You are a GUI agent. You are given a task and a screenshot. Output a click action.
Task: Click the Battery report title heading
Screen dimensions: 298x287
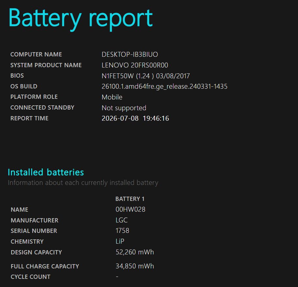pyautogui.click(x=81, y=19)
